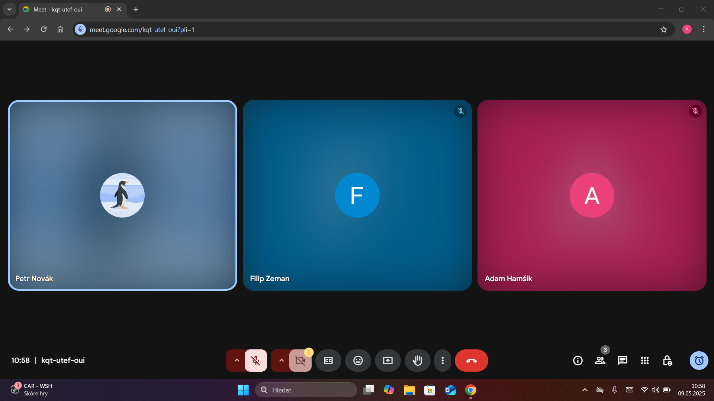Expand video device options next to camera
This screenshot has width=714, height=401.
pyautogui.click(x=281, y=360)
